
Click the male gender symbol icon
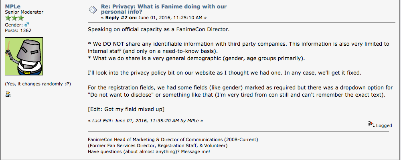(x=27, y=25)
